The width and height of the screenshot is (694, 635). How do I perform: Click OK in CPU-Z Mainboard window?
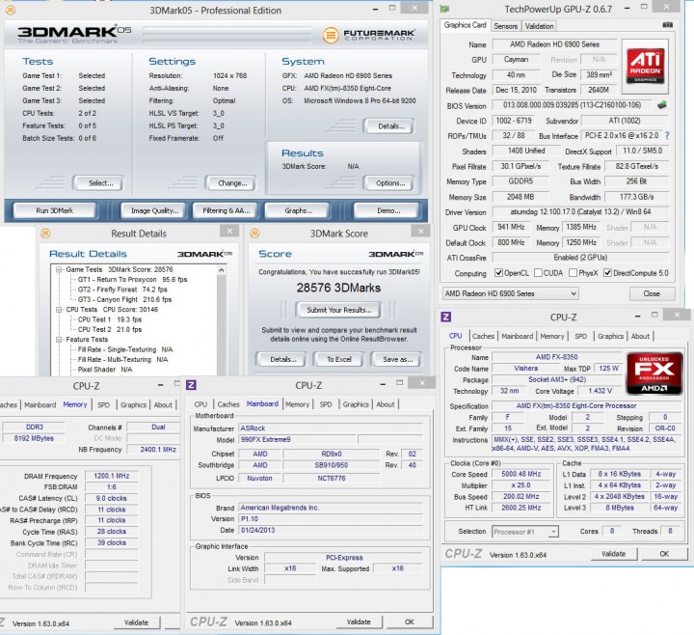pos(410,621)
